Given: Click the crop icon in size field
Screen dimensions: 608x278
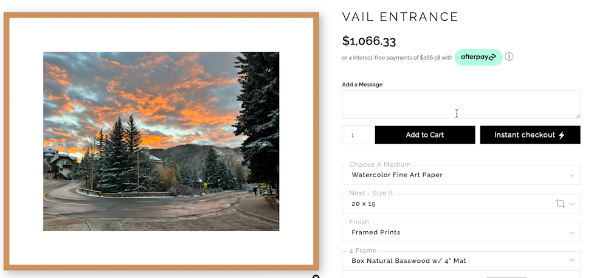Looking at the screenshot, I should tap(561, 203).
